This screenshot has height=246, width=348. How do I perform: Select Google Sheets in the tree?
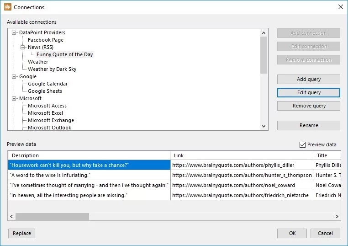click(45, 91)
